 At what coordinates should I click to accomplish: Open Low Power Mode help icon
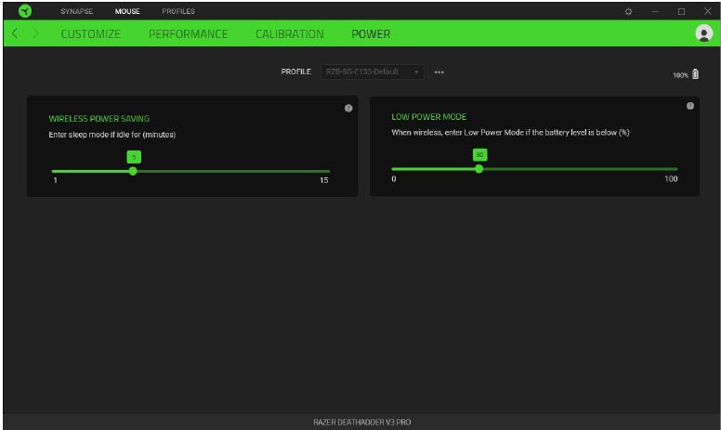click(690, 106)
